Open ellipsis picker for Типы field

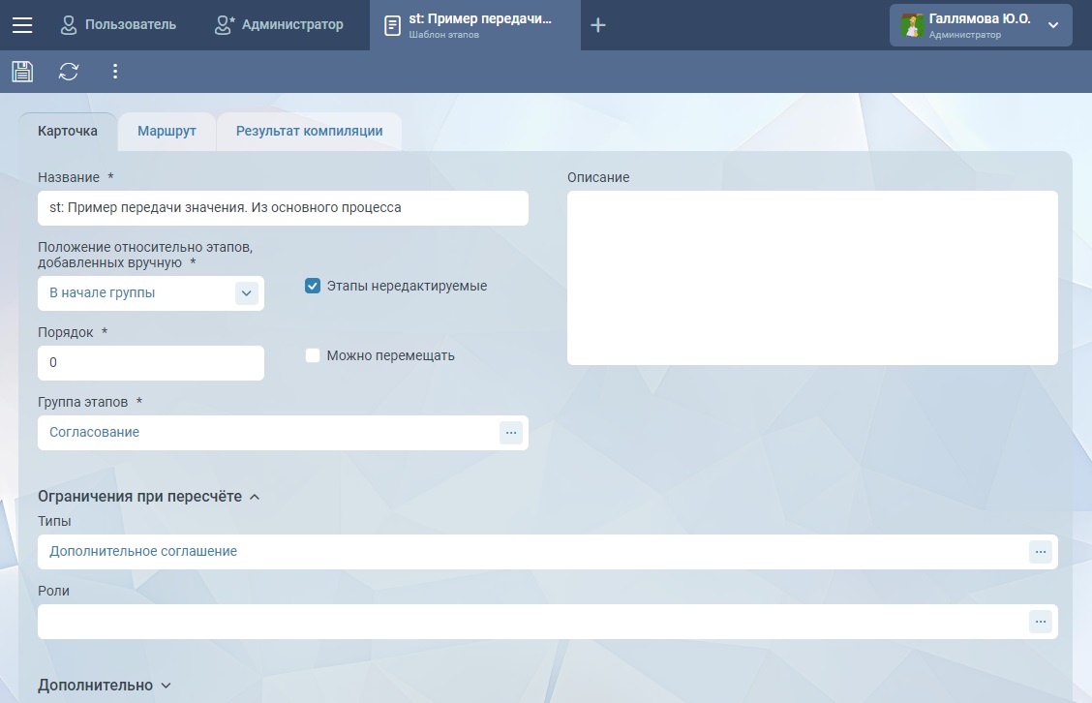pos(1041,552)
